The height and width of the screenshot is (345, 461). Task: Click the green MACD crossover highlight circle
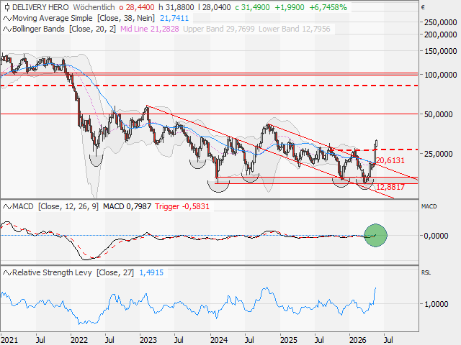click(375, 235)
